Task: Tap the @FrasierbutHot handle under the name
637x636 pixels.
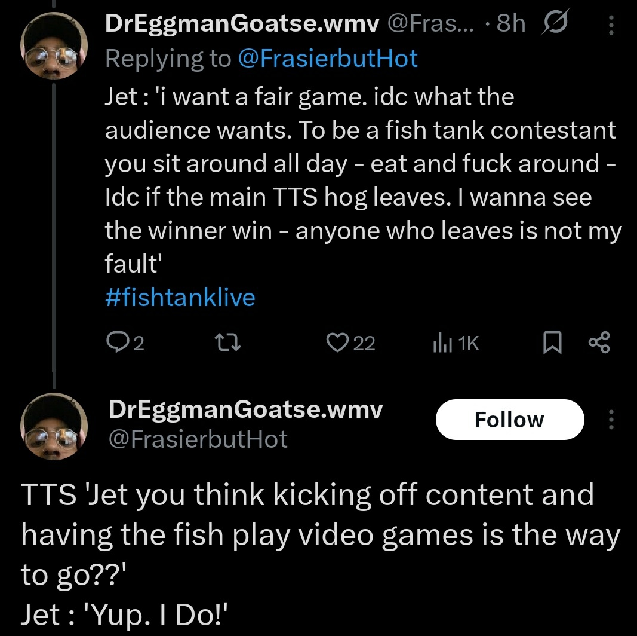Action: pos(198,439)
